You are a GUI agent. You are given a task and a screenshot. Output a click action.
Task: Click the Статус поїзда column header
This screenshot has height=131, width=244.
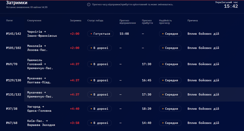click(95, 21)
